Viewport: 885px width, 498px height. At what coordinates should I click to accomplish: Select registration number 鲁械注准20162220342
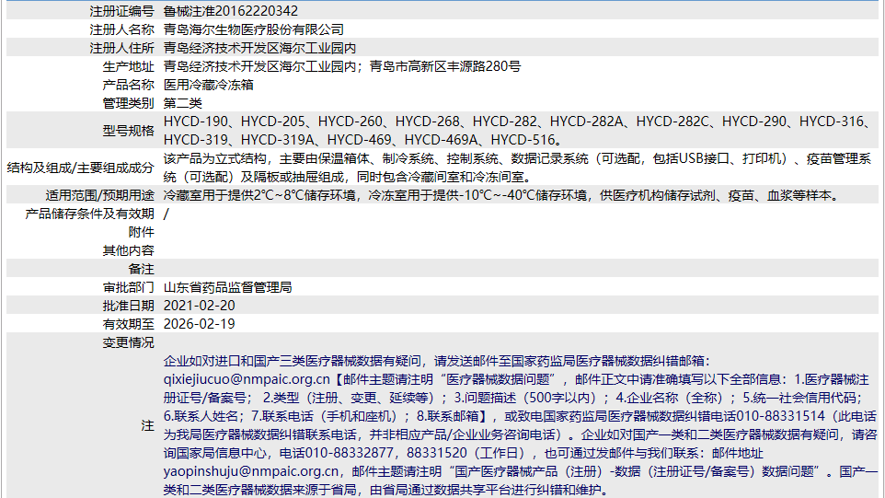(x=230, y=11)
